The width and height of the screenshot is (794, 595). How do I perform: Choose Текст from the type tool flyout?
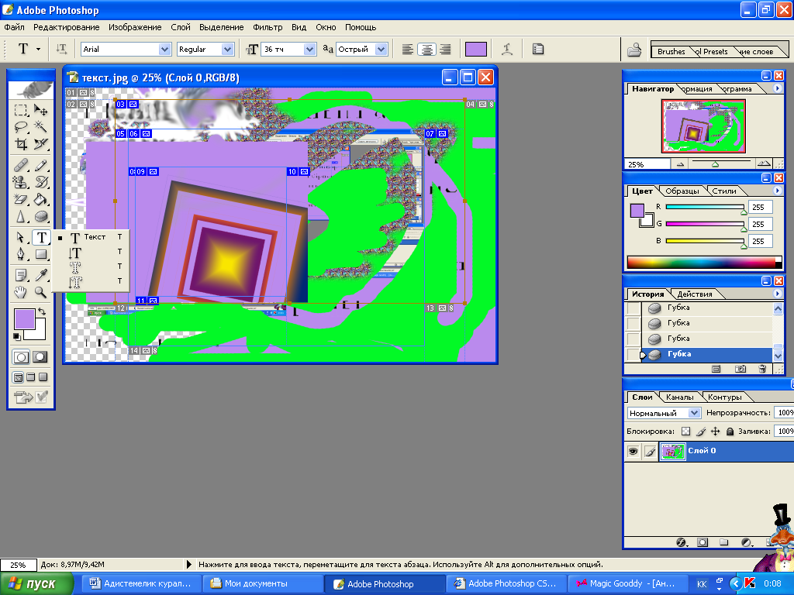pyautogui.click(x=91, y=237)
